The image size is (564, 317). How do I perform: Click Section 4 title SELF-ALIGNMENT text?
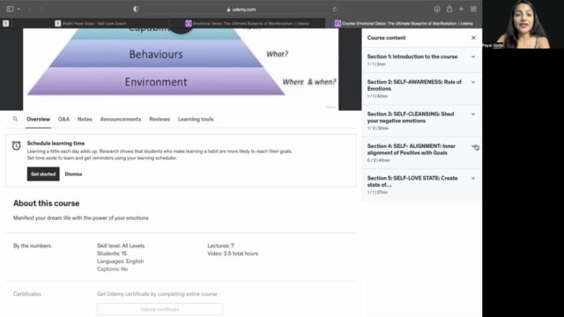click(x=412, y=150)
